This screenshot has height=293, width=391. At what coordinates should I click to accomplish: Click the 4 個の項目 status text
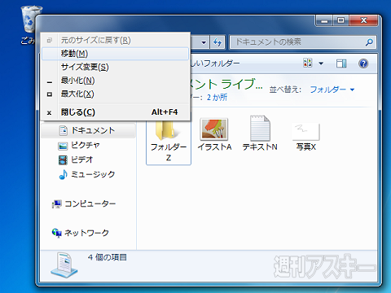pyautogui.click(x=108, y=257)
